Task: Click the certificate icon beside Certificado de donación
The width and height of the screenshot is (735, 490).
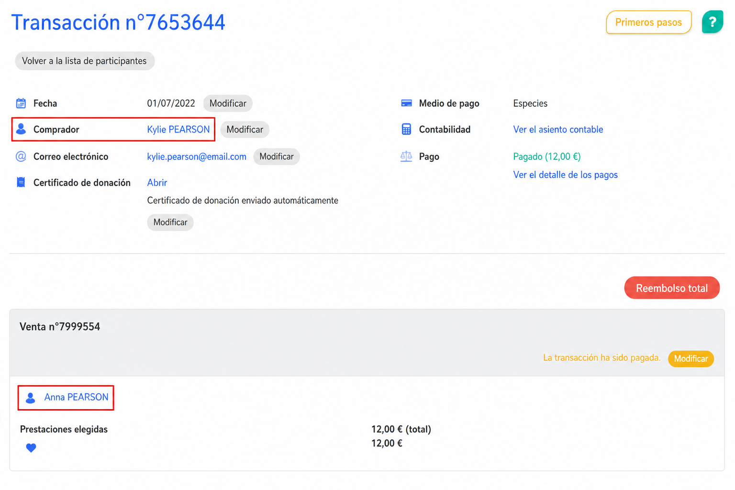Action: [21, 182]
